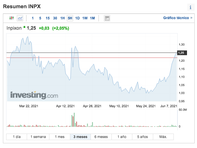Select the 15 minute interval
The image size is (197, 148).
[48, 18]
